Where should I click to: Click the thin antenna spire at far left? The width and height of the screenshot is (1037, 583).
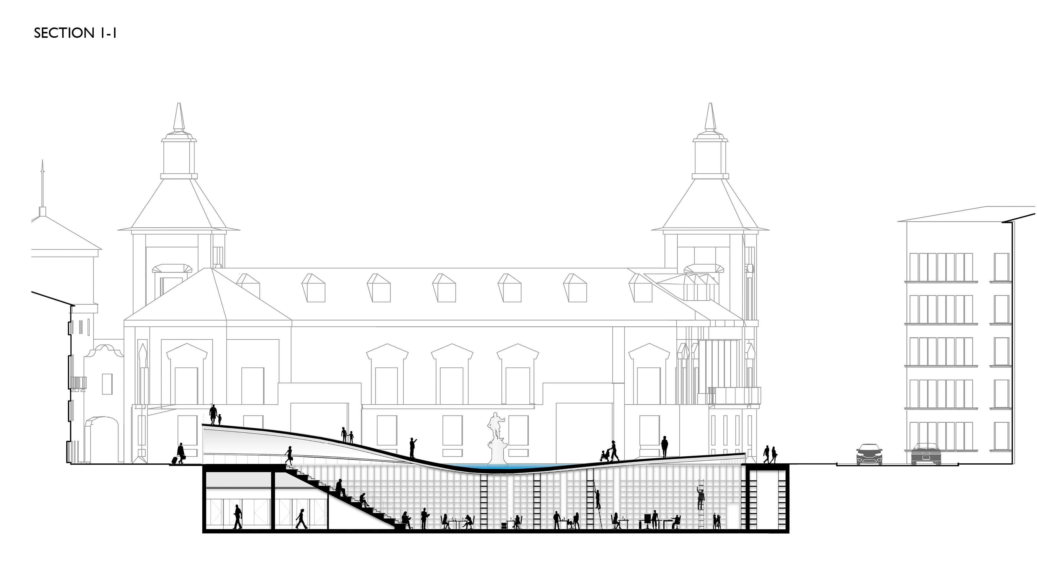42,183
